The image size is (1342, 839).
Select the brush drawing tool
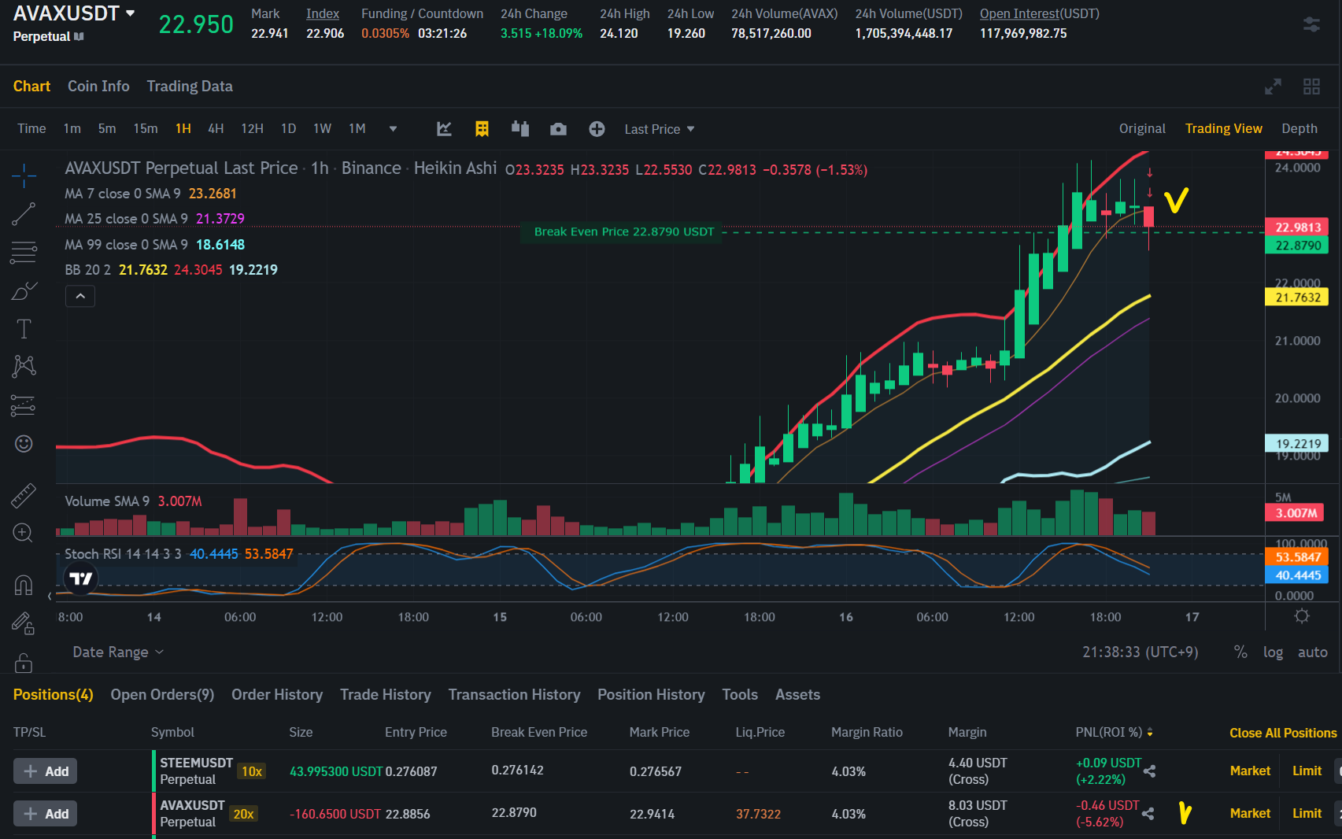[x=24, y=291]
